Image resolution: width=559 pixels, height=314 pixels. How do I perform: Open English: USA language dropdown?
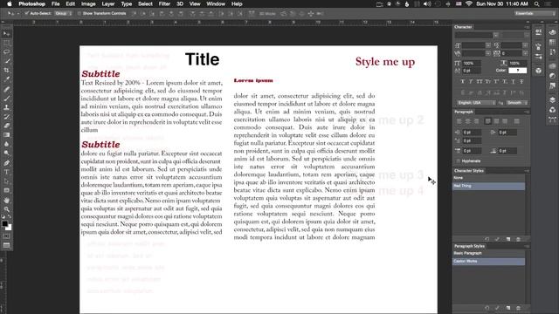(x=476, y=103)
